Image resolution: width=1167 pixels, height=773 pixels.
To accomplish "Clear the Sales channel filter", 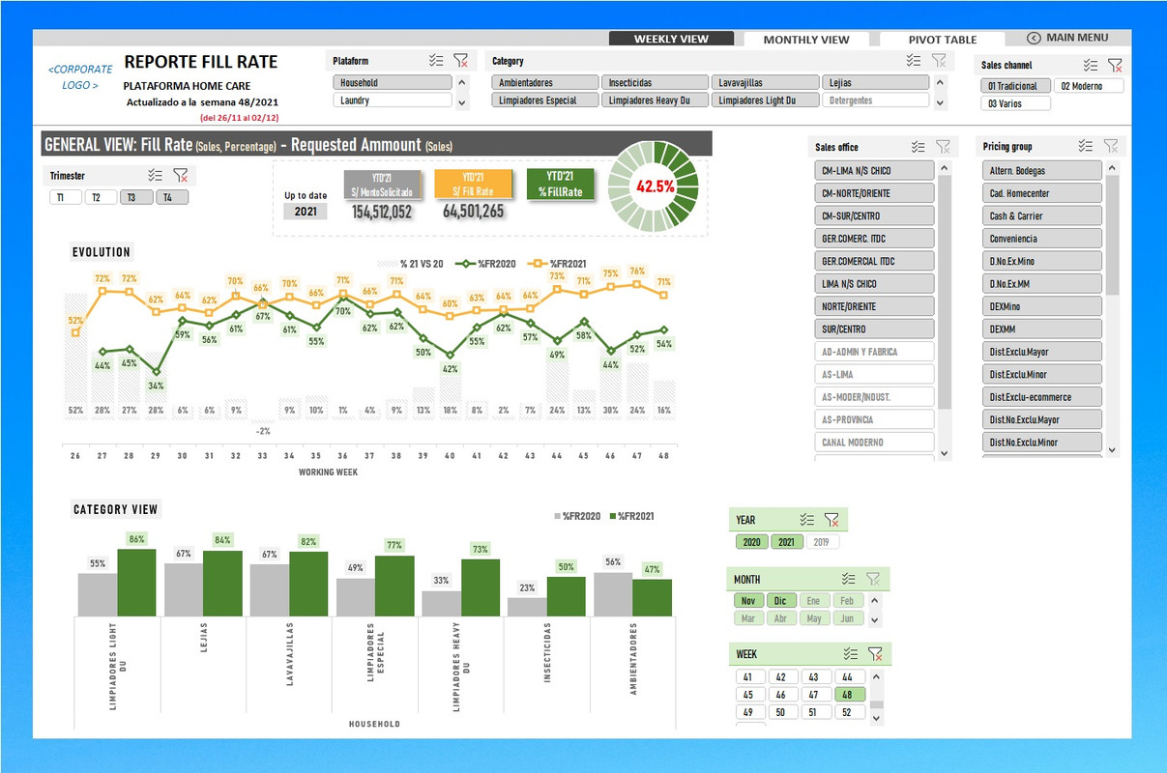I will (x=1115, y=65).
